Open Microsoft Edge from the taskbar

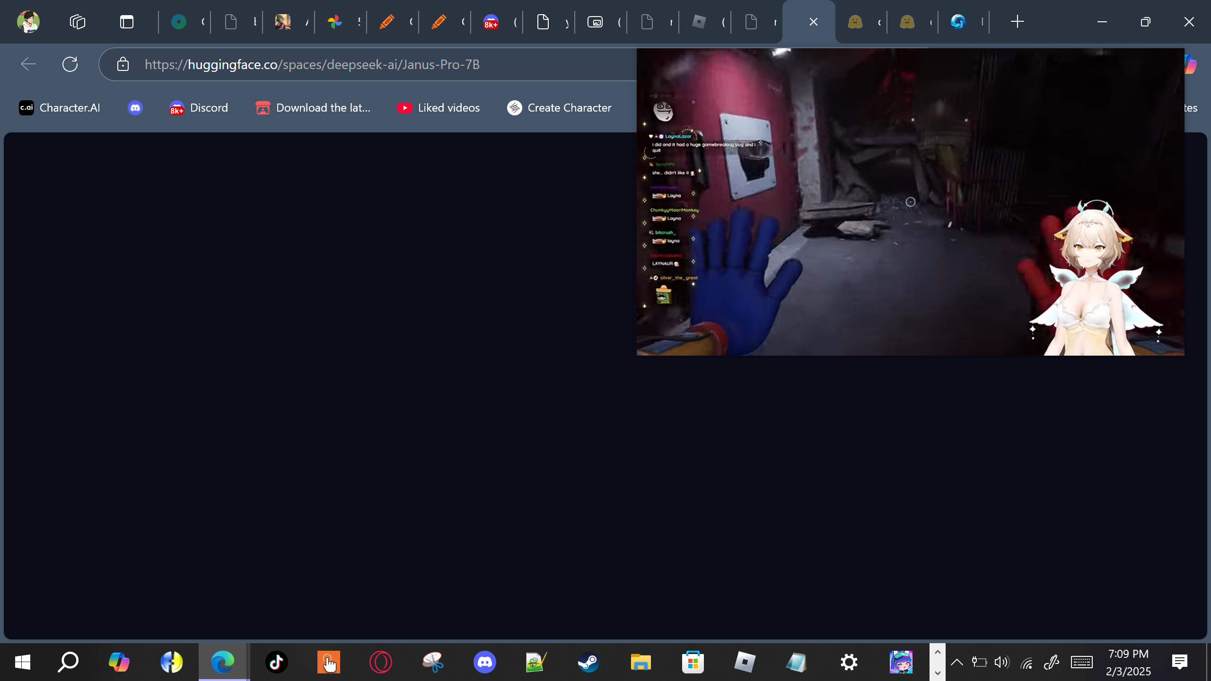click(223, 662)
